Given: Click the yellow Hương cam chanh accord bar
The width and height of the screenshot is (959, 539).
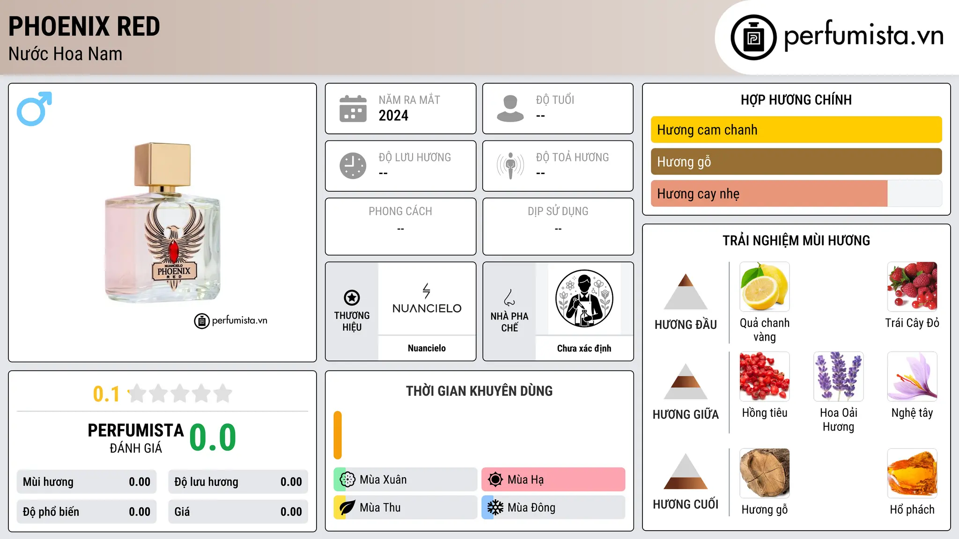Looking at the screenshot, I should click(x=796, y=130).
